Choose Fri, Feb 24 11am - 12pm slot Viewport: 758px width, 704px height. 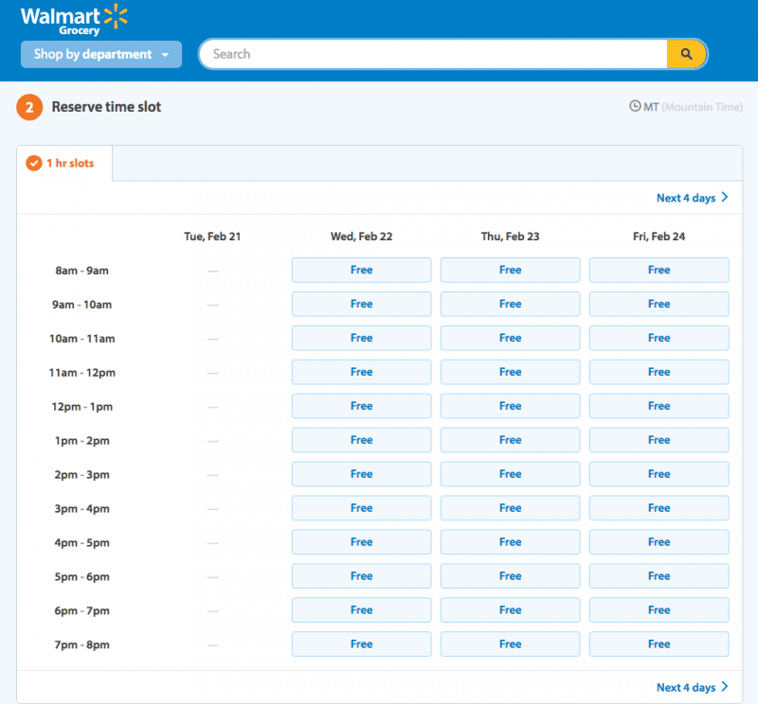[x=659, y=372]
